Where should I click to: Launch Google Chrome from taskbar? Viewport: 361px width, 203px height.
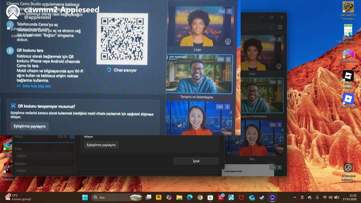click(x=200, y=197)
